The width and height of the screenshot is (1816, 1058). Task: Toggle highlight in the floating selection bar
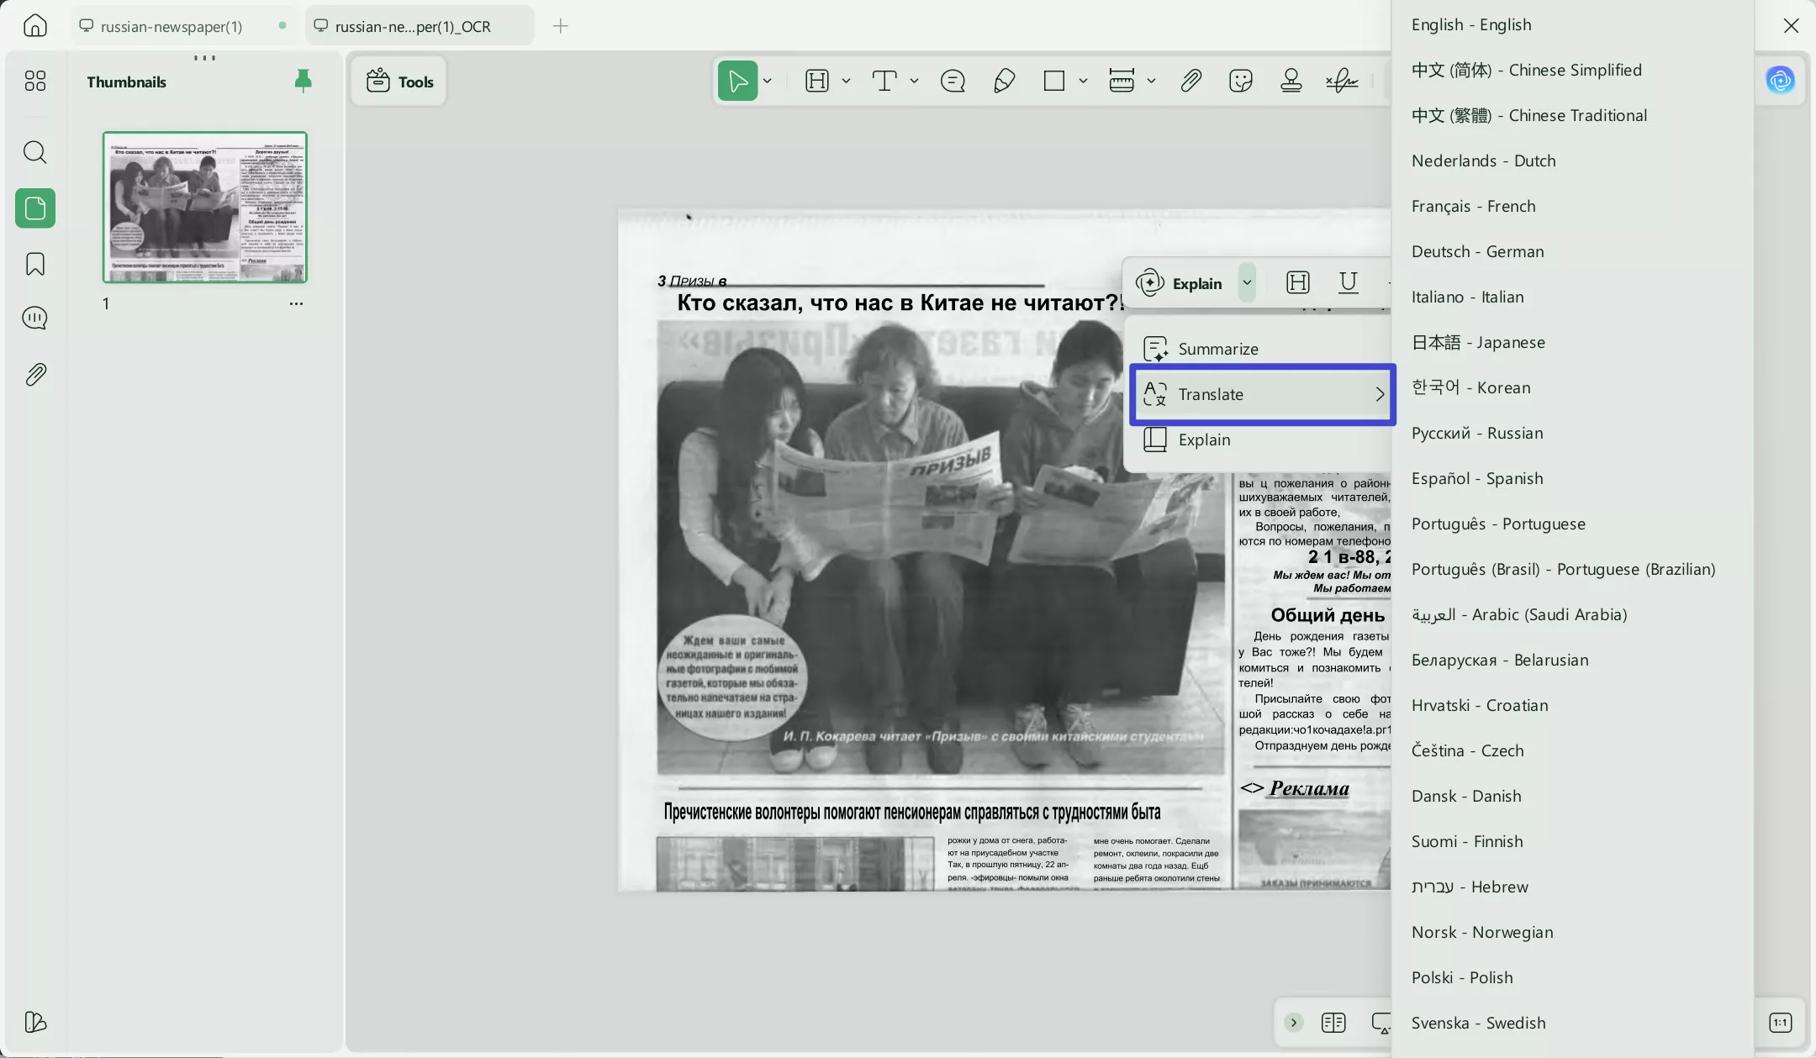[x=1297, y=282]
